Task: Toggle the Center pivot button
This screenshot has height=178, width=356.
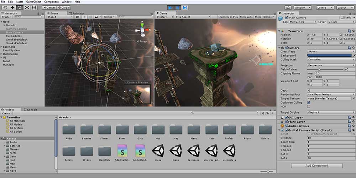Action: [x=49, y=7]
